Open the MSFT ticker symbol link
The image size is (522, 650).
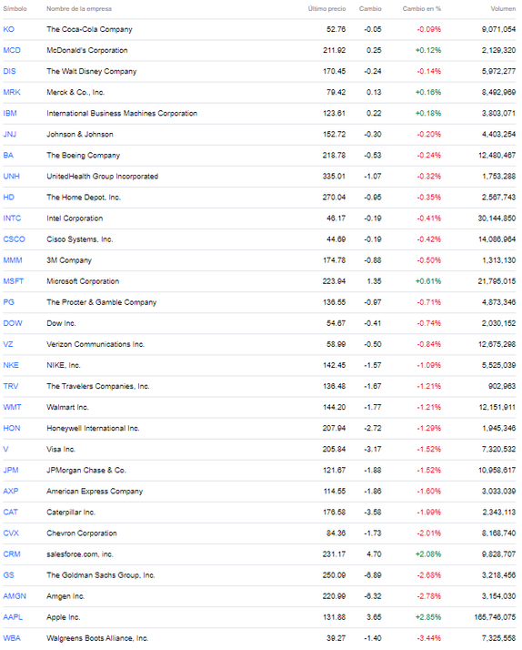click(x=14, y=281)
